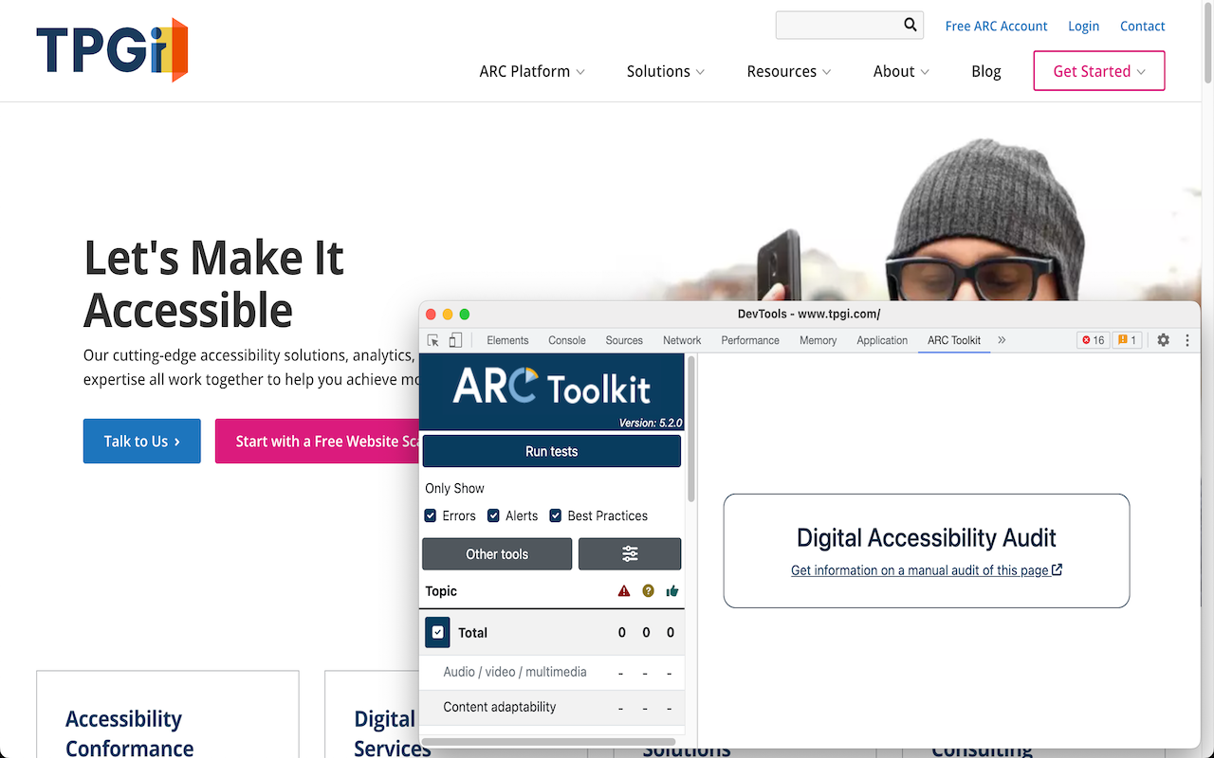
Task: Click the error triangle icon in Topic header
Action: (623, 590)
